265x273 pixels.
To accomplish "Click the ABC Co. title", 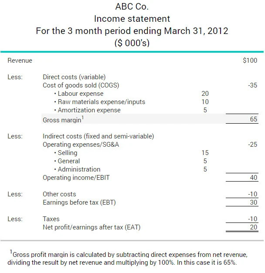I will coord(131,7).
